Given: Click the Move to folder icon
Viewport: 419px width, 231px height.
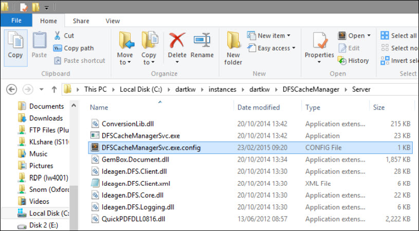Looking at the screenshot, I should pyautogui.click(x=126, y=40).
